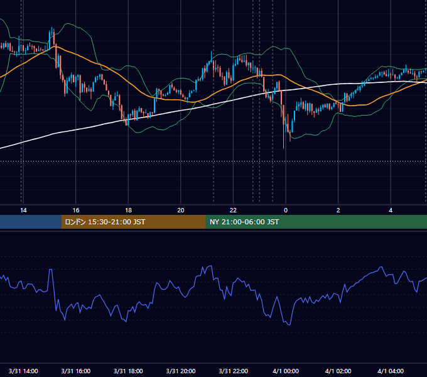The width and height of the screenshot is (427, 377).
Task: Click the hour 22 axis label
Action: [233, 210]
